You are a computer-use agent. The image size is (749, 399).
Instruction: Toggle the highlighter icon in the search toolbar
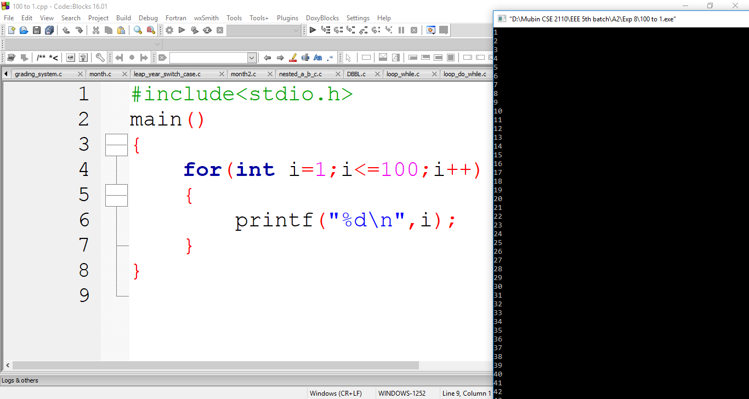click(293, 57)
